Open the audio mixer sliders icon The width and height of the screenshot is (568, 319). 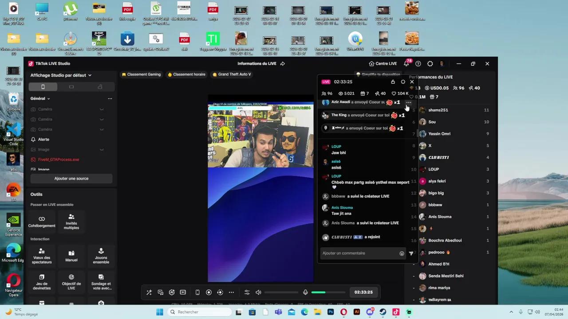pos(247,292)
